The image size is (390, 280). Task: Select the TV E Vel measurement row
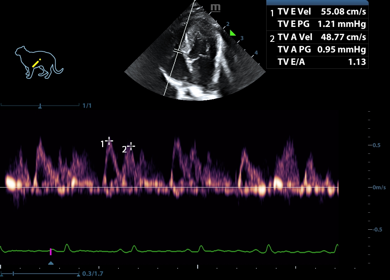click(x=317, y=12)
